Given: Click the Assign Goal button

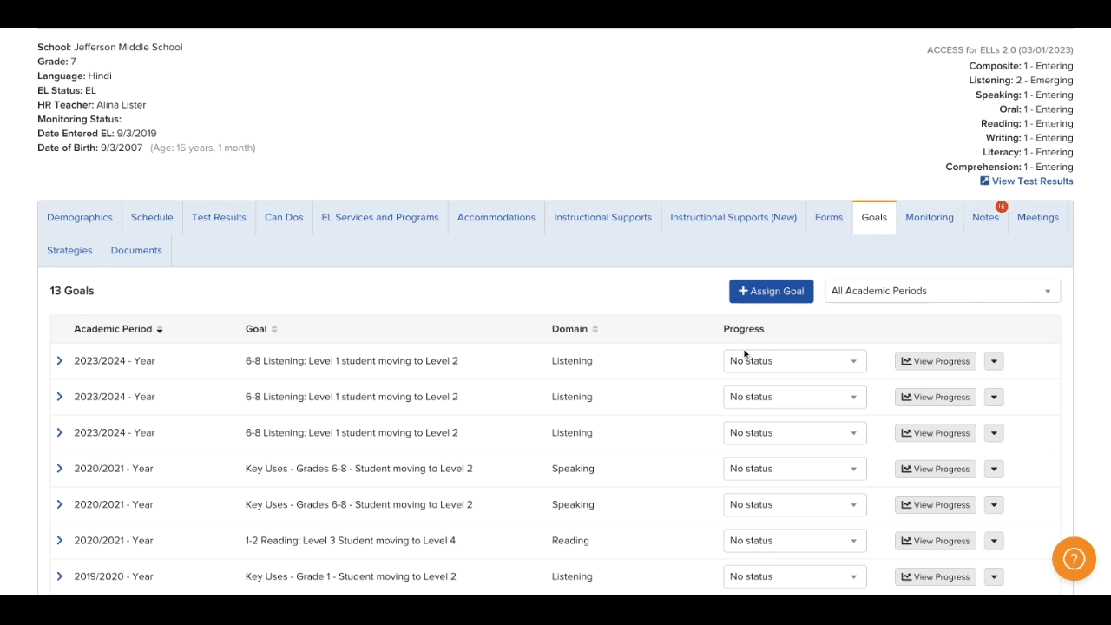Looking at the screenshot, I should (771, 291).
